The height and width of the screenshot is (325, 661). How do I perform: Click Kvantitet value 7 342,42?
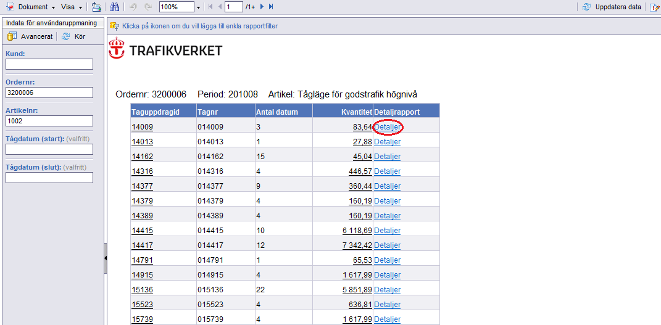click(x=357, y=245)
